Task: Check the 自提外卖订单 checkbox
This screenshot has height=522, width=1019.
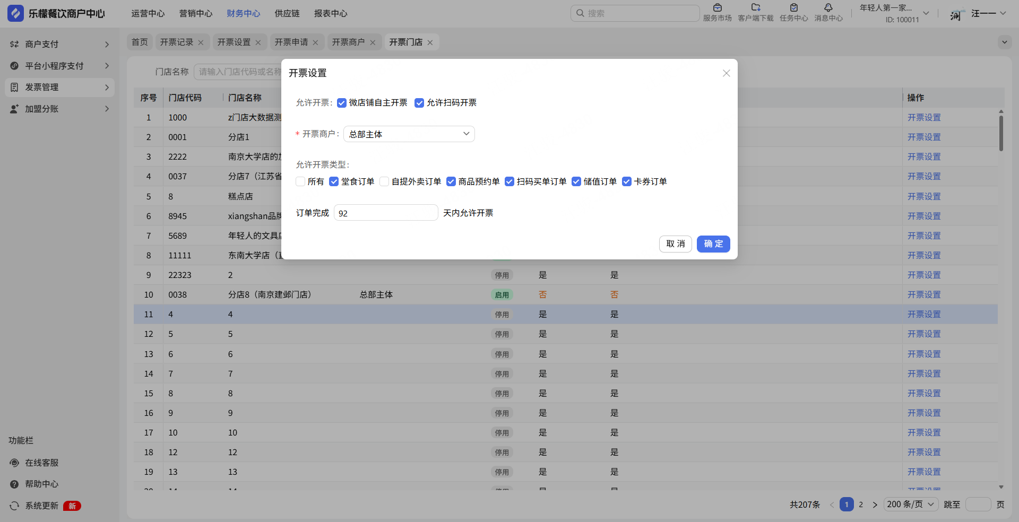Action: click(x=384, y=181)
